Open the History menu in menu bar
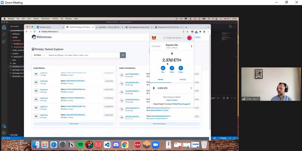 click(36, 19)
